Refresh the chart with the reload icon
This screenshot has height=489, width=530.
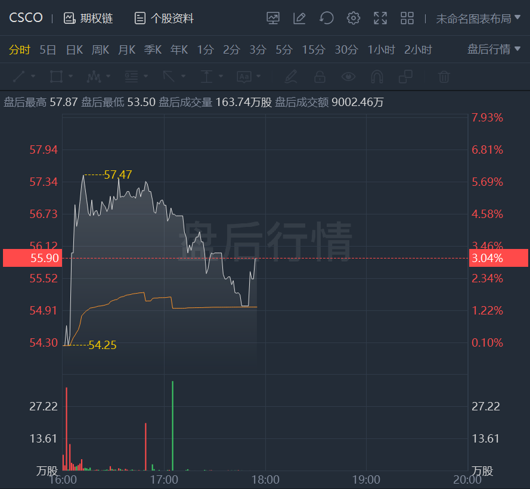(x=327, y=18)
